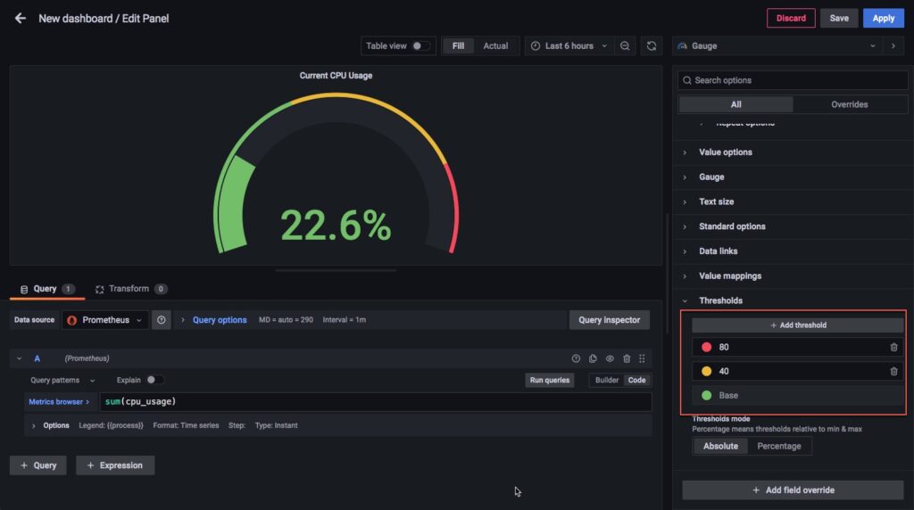Open the Prometheus data source dropdown
The width and height of the screenshot is (914, 510).
pyautogui.click(x=105, y=320)
